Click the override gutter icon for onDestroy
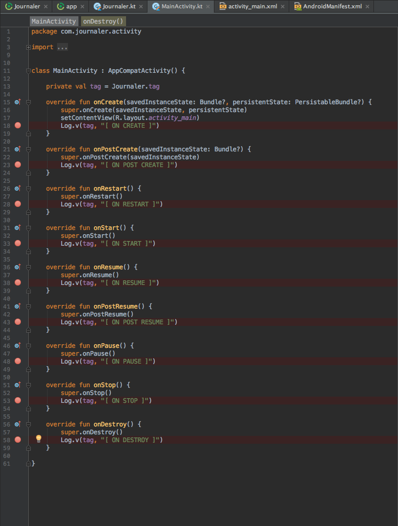This screenshot has height=526, width=398. (x=17, y=424)
